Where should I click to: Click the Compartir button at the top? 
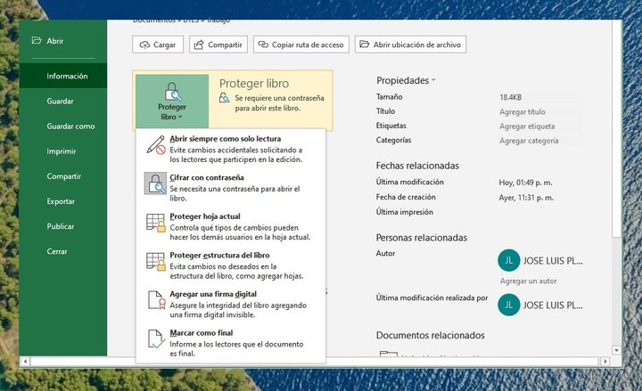pos(218,45)
